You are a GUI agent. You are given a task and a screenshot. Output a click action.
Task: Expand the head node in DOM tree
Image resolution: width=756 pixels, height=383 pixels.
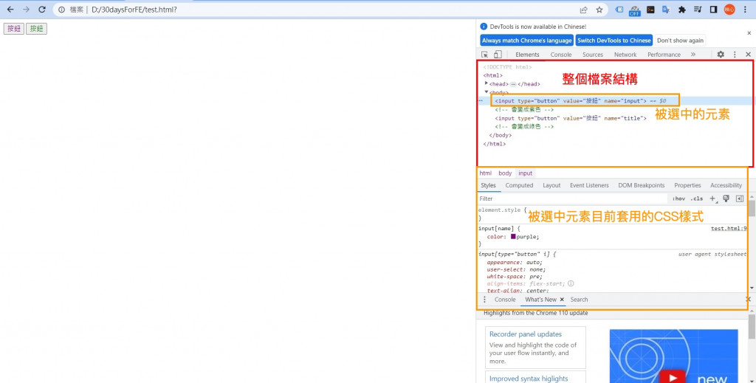[x=487, y=84]
